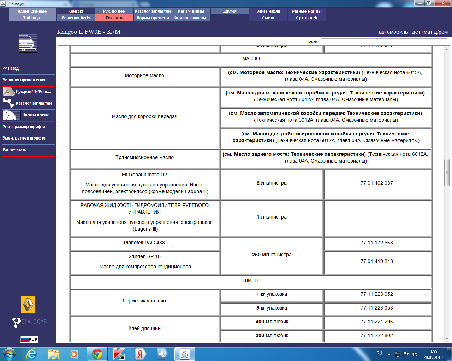Select the Тех. нота tab

coord(114,18)
